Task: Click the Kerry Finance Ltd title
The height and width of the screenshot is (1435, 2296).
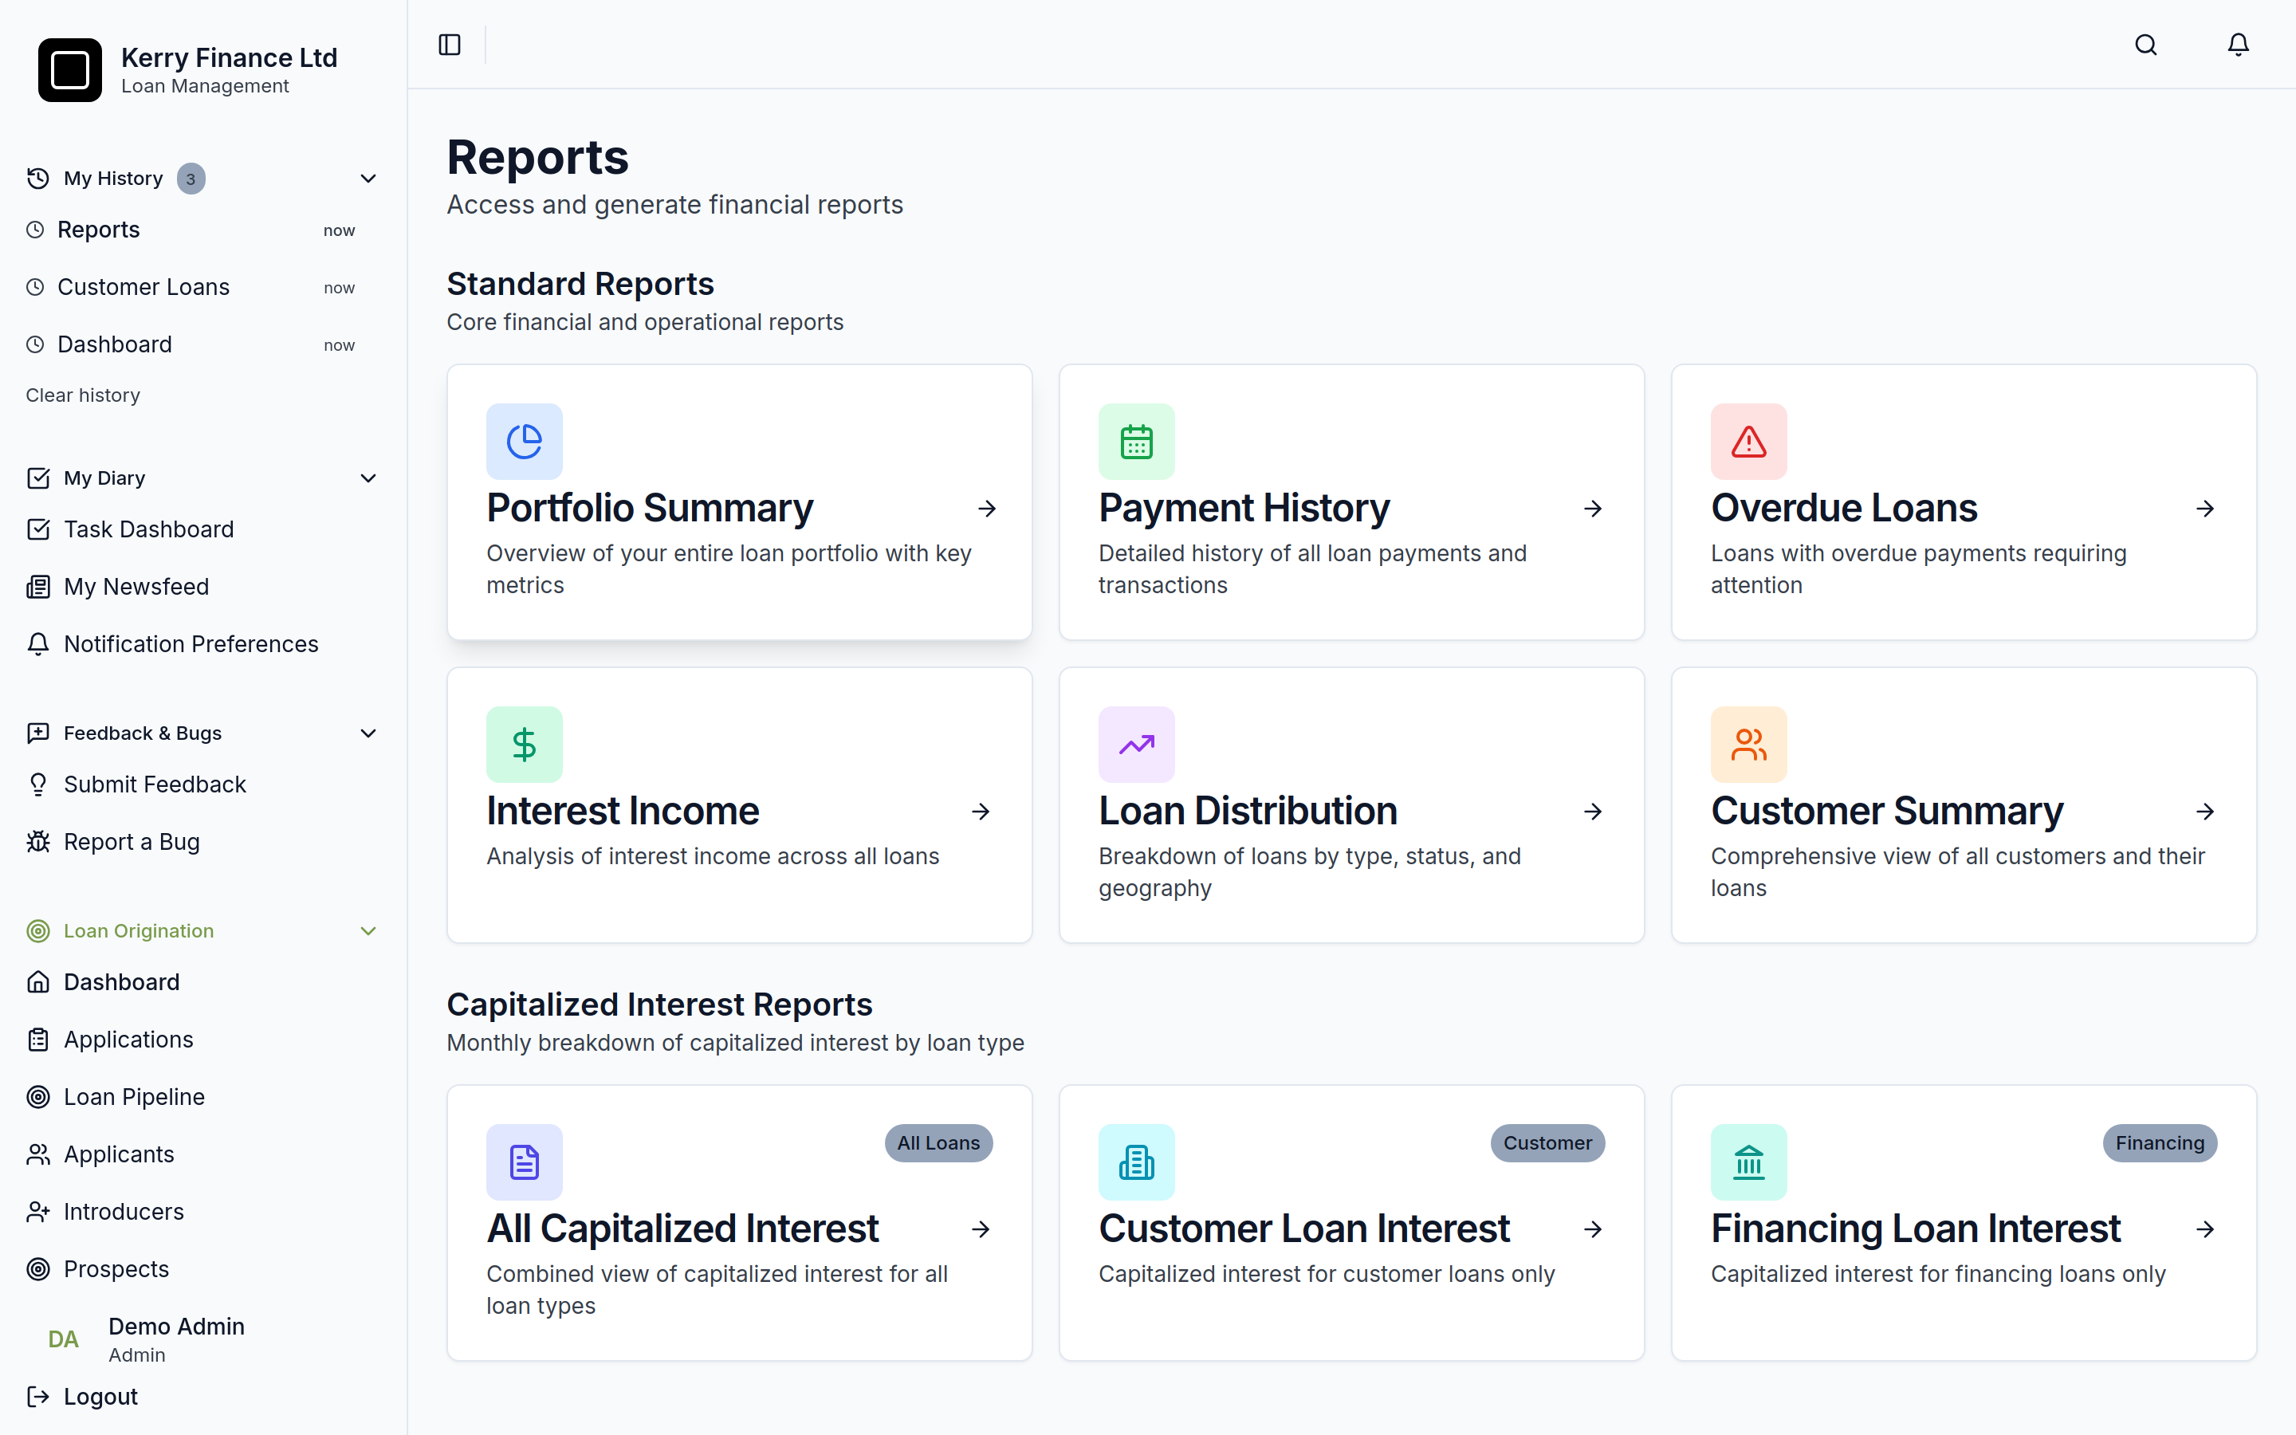Action: tap(229, 58)
